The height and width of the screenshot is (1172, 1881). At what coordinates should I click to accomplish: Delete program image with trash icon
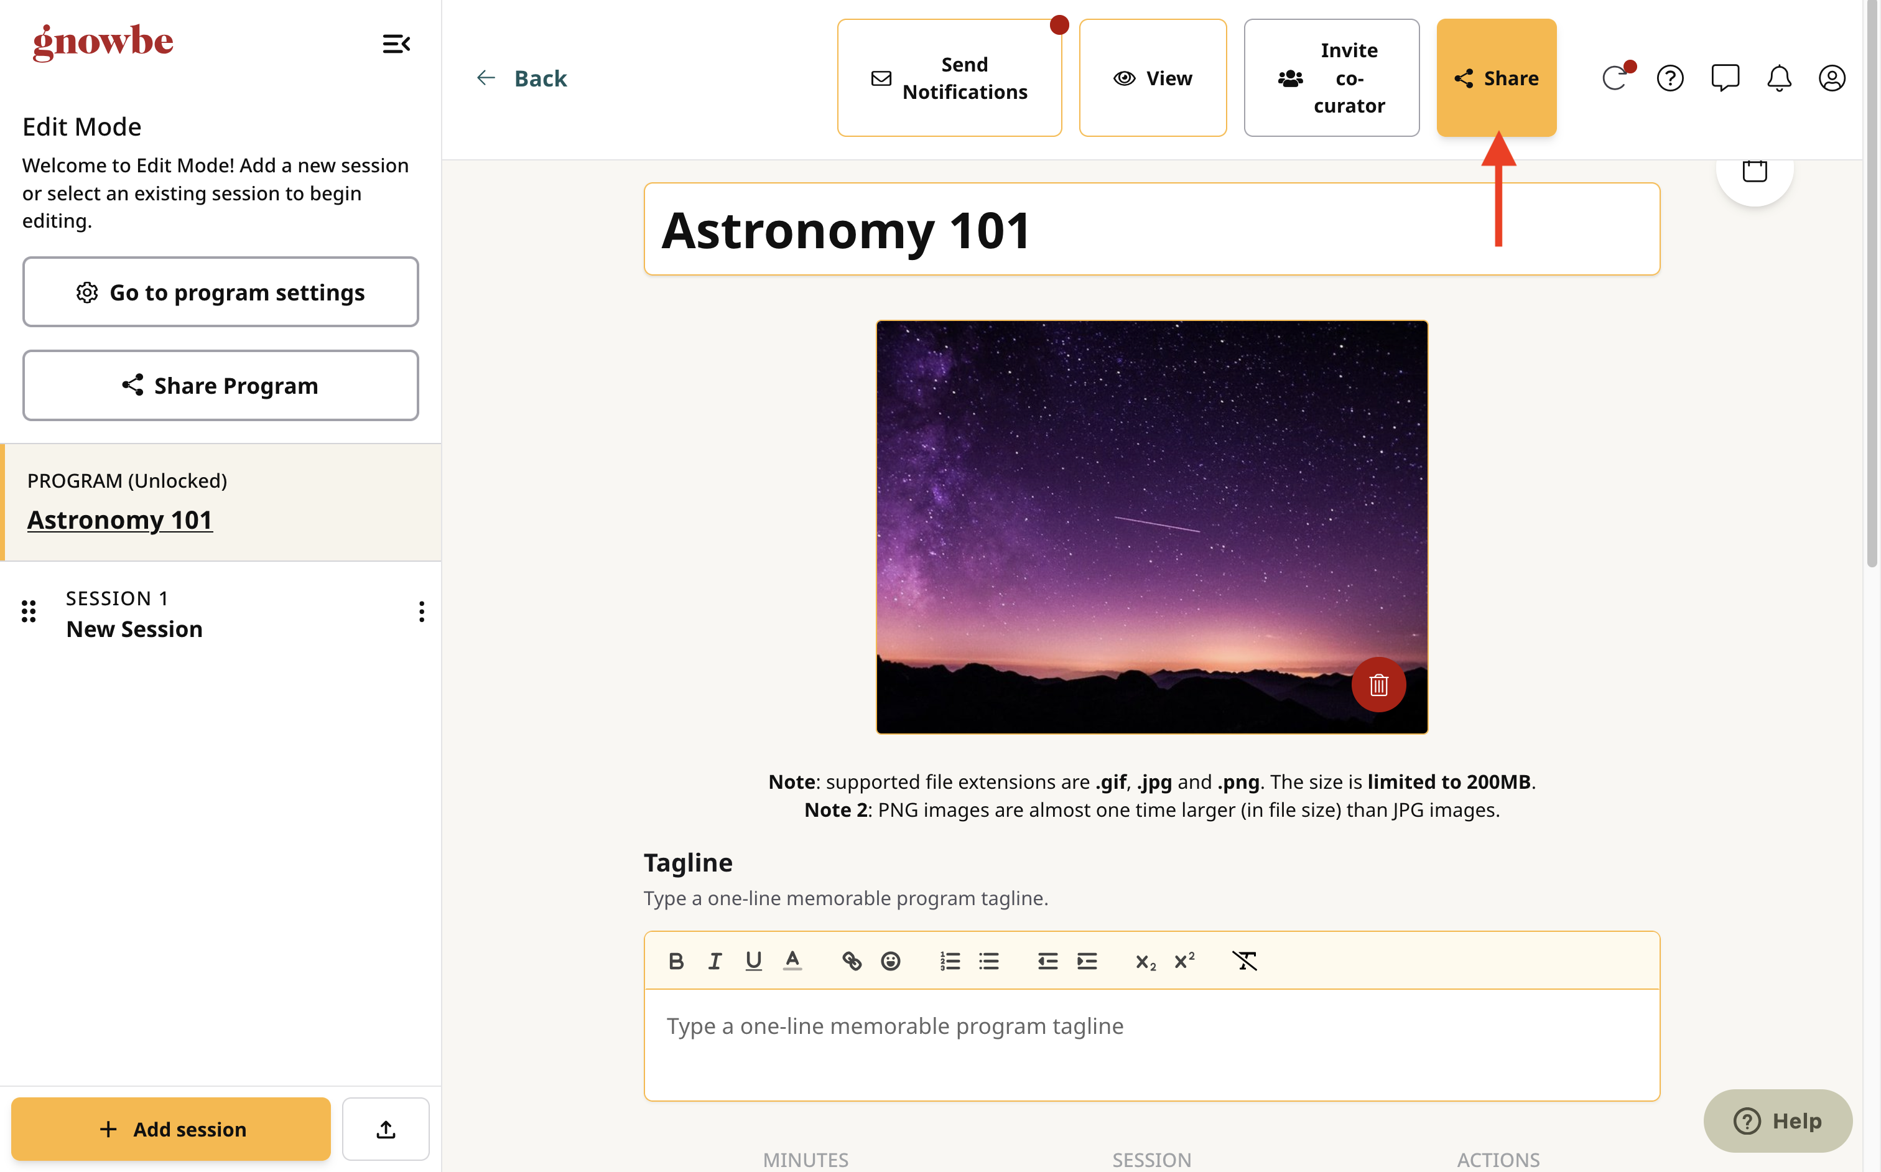pos(1378,684)
